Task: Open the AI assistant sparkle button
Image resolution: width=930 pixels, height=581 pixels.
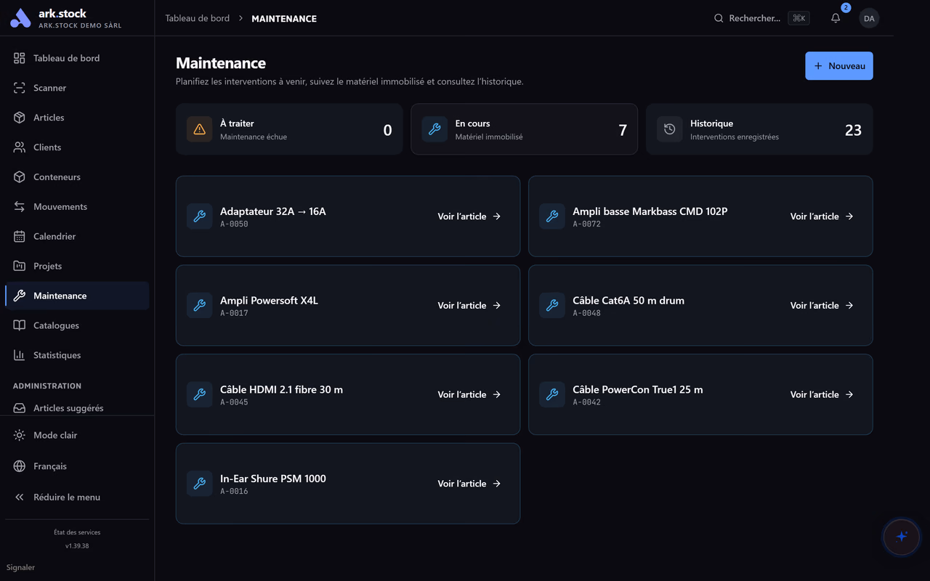Action: (902, 537)
